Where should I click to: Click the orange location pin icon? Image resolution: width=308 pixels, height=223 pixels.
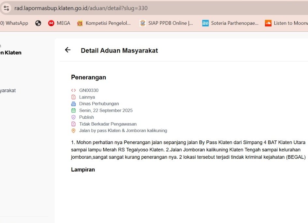pyautogui.click(x=73, y=130)
